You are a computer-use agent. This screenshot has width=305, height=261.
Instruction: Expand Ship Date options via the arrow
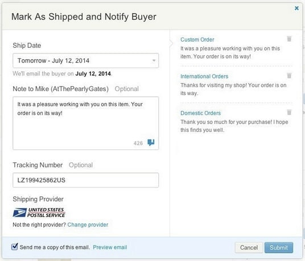click(x=154, y=60)
